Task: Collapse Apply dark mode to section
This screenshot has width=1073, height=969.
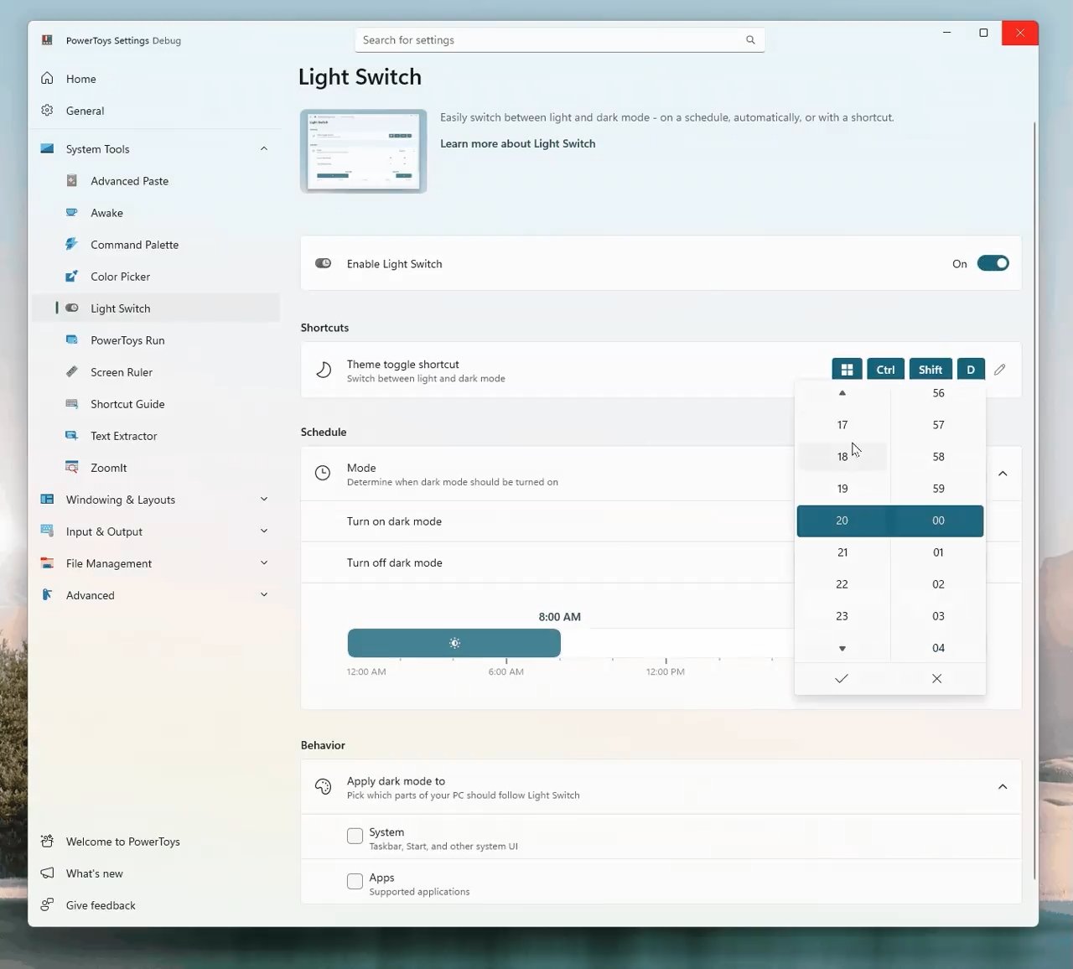Action: click(x=1003, y=787)
